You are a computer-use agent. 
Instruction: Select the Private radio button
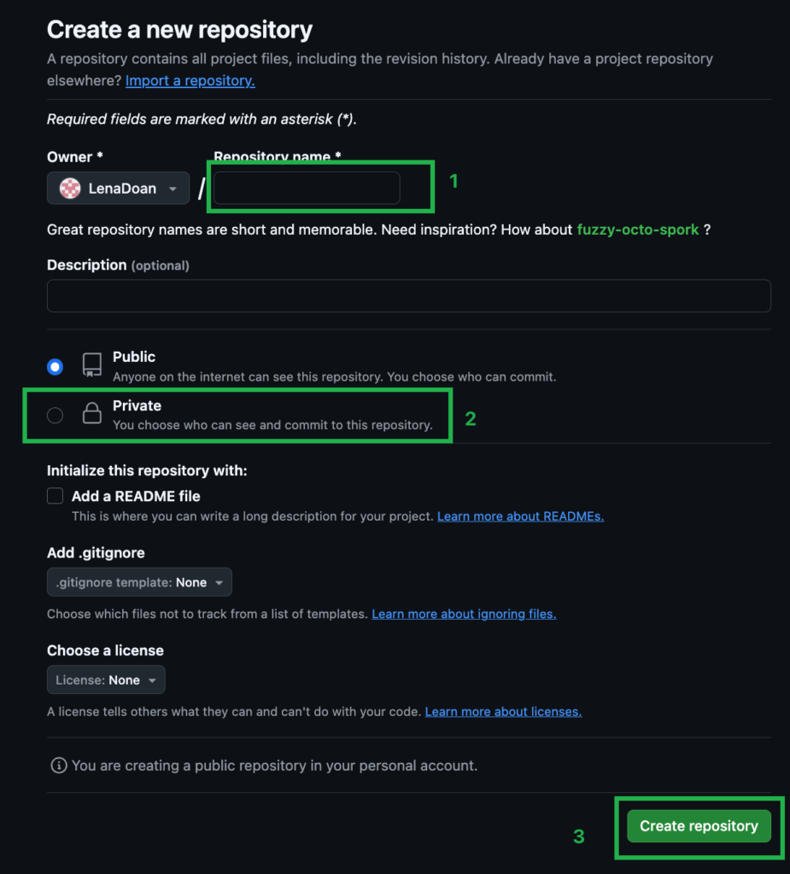[x=56, y=416]
